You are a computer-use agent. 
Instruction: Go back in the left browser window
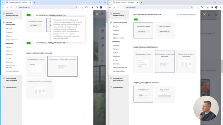coord(3,7)
